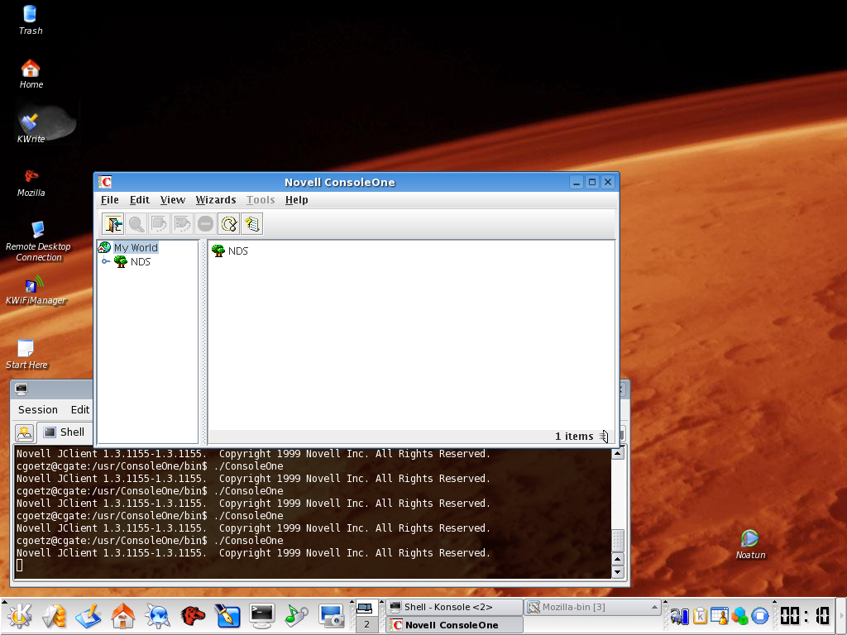
Task: Open the calendar reminder tray icon
Action: pos(720,616)
